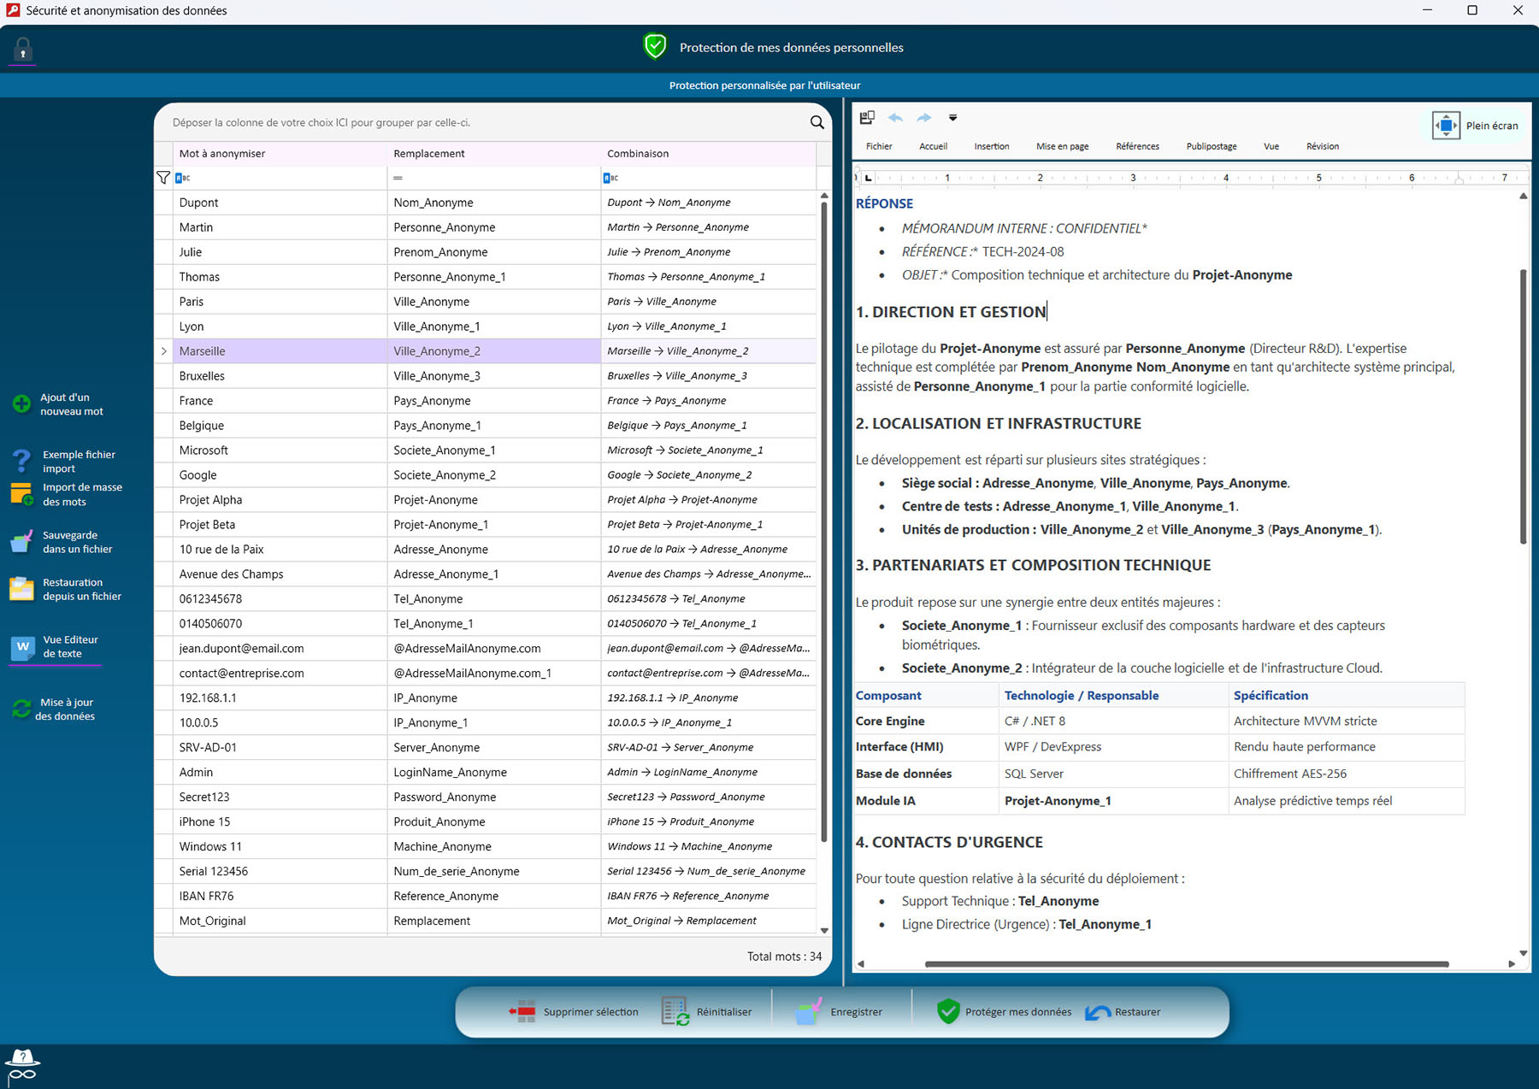Open the quick access toolbar dropdown arrow

point(952,118)
